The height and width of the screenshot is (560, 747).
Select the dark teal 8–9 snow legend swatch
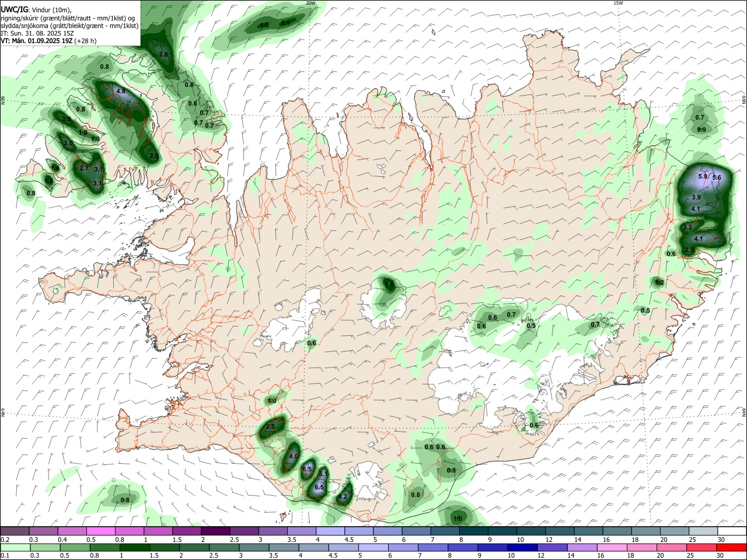[473, 531]
